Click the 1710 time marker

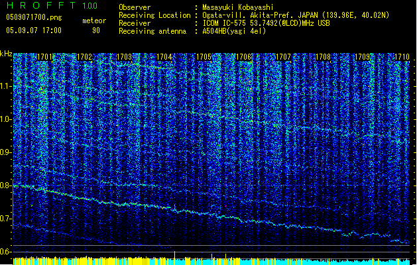pyautogui.click(x=402, y=58)
